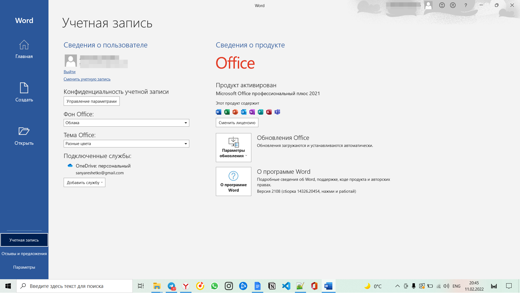Click the Обновления Office heading
520x296 pixels.
click(x=283, y=138)
